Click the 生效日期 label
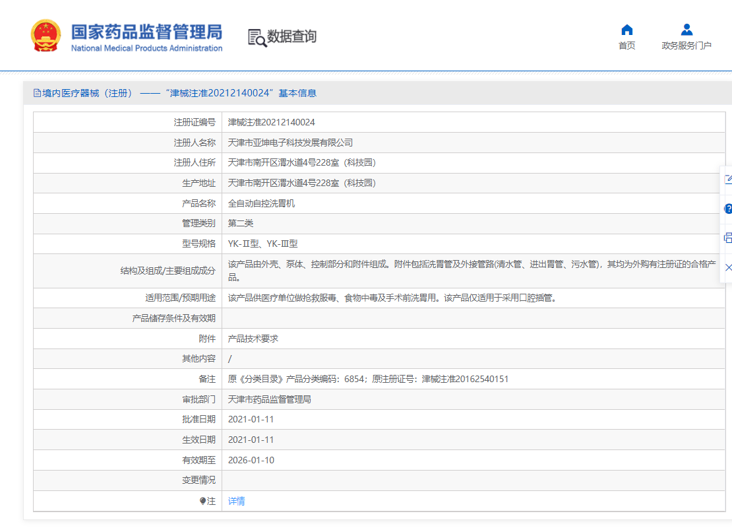 pos(199,440)
